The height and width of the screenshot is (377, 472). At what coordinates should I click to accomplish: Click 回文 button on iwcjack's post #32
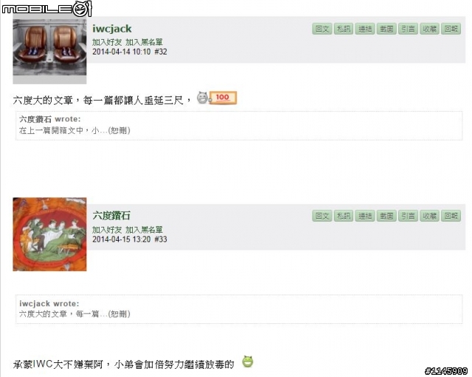pyautogui.click(x=322, y=29)
